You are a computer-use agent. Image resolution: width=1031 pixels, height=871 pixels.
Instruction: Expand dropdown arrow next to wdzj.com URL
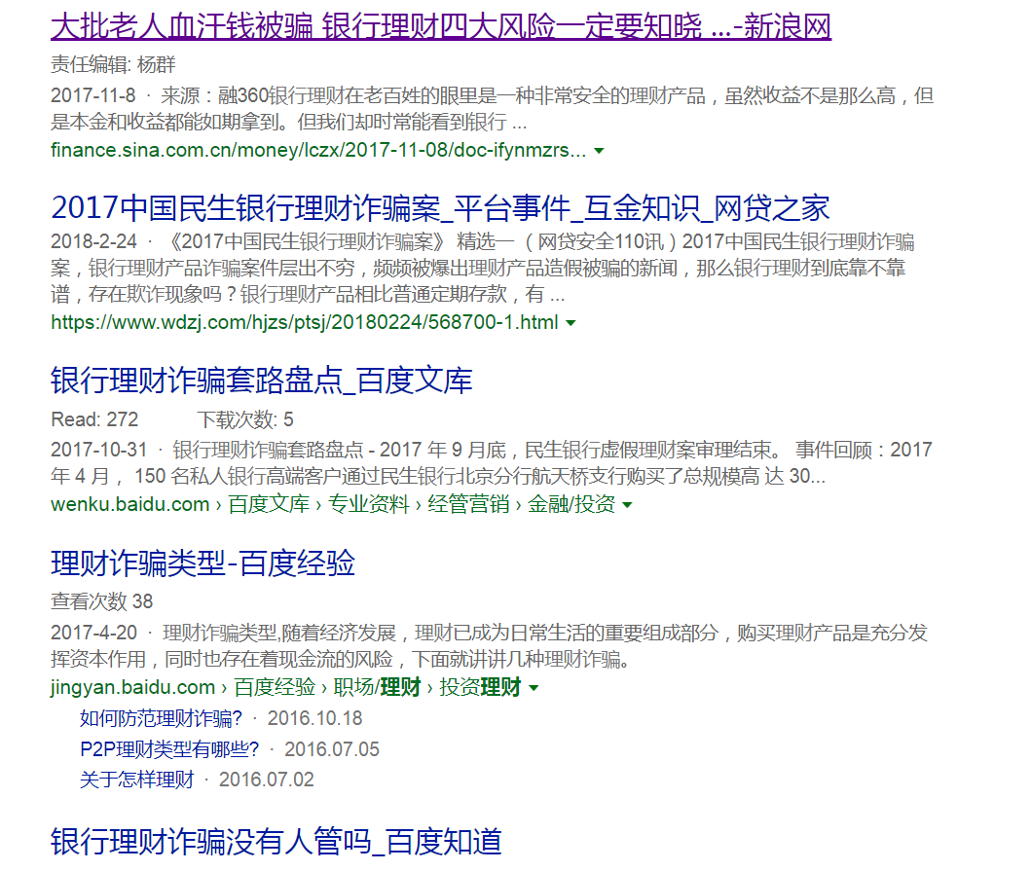pos(571,323)
